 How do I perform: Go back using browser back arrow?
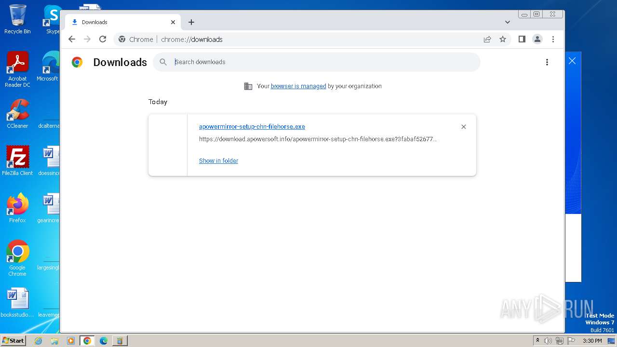(72, 40)
